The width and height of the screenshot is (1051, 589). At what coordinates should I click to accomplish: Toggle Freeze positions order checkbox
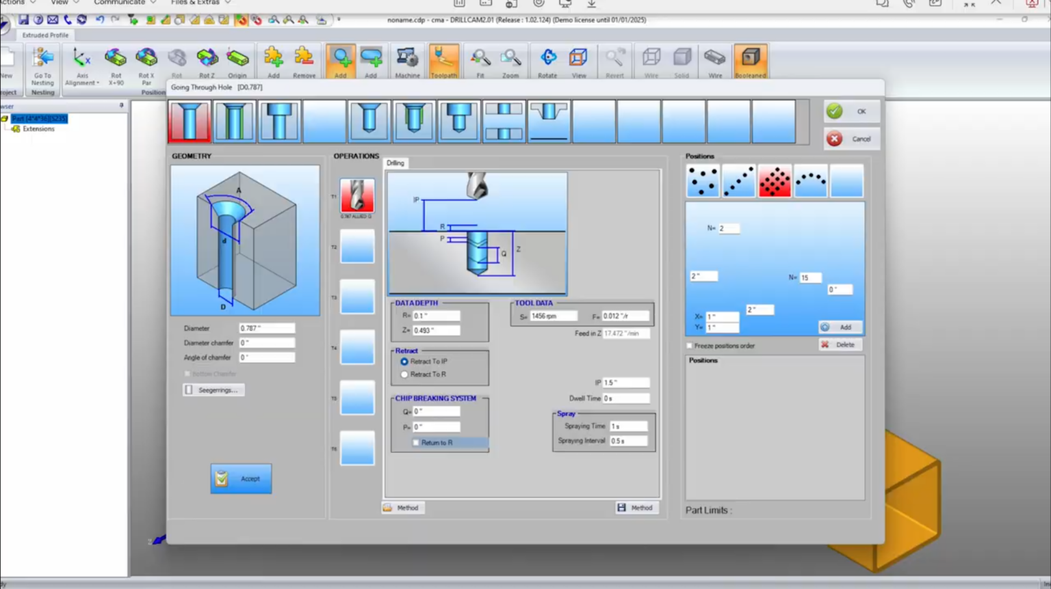(x=690, y=346)
